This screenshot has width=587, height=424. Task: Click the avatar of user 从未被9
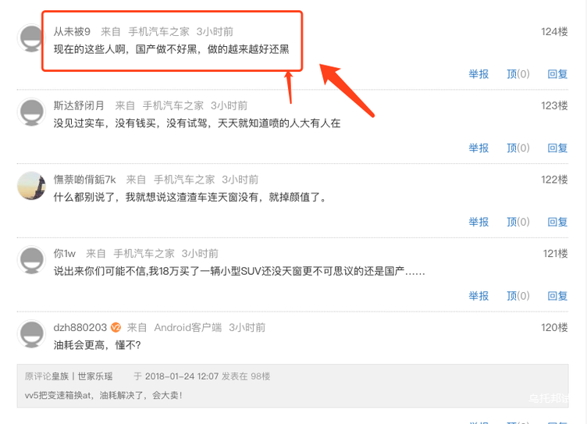coord(30,38)
